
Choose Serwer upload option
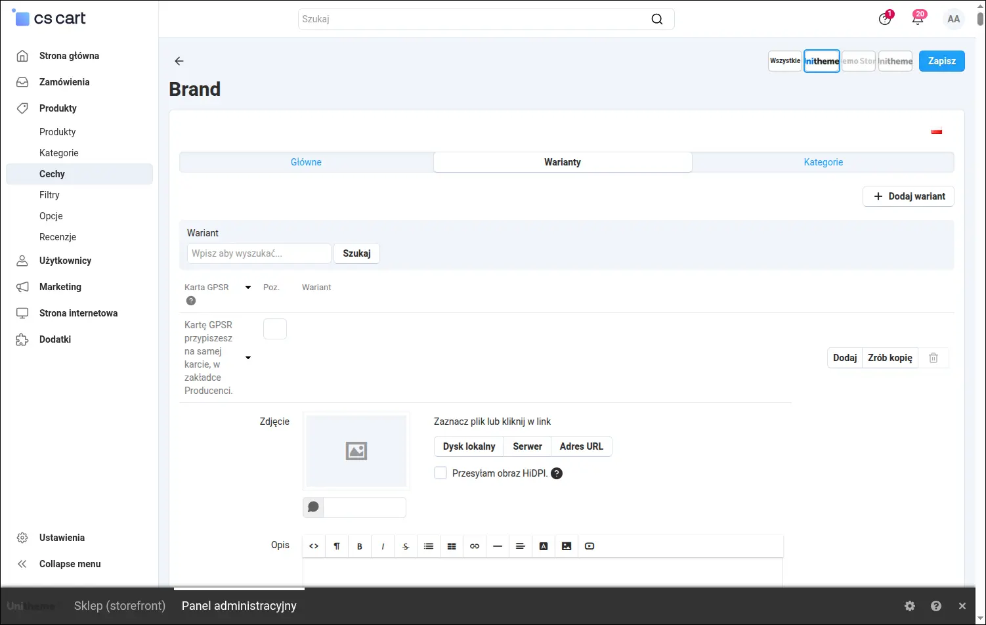(527, 446)
